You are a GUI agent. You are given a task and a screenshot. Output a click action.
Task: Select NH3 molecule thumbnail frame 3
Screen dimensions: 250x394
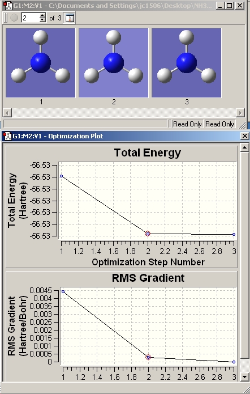click(x=186, y=62)
